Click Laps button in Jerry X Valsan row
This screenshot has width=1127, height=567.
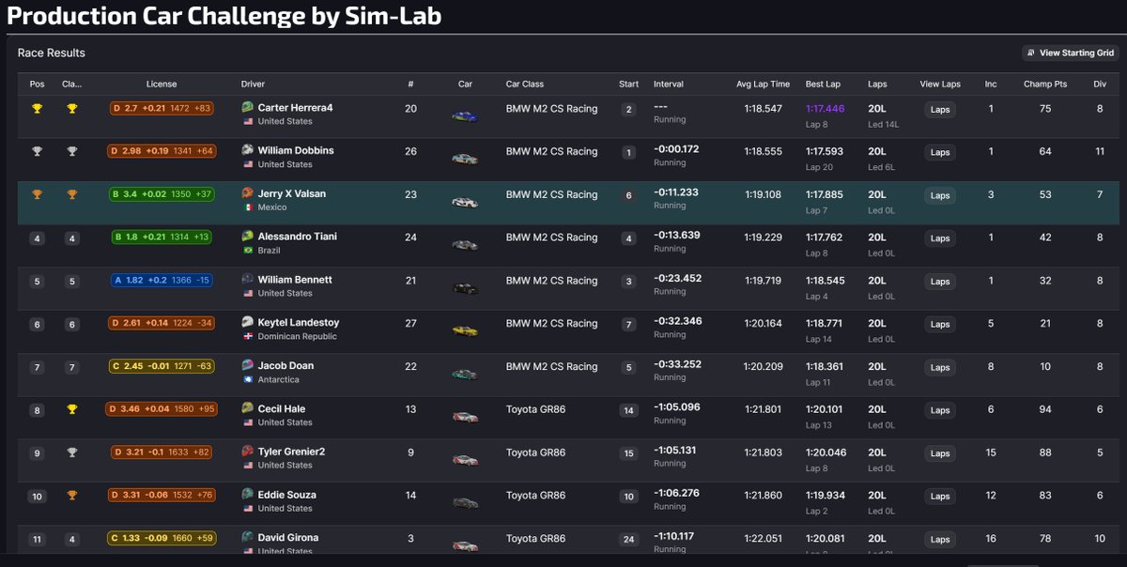(940, 195)
